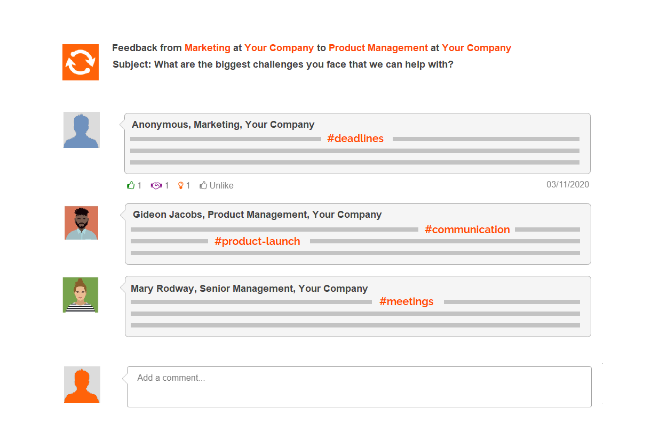Image resolution: width=667 pixels, height=426 pixels.
Task: Click the purple handshake reaction icon
Action: 156,185
